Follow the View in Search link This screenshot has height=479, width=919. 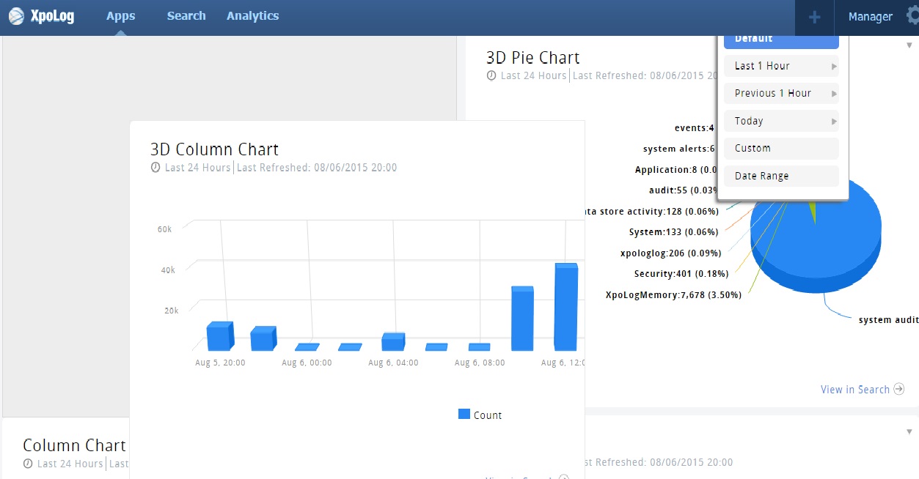pos(854,390)
